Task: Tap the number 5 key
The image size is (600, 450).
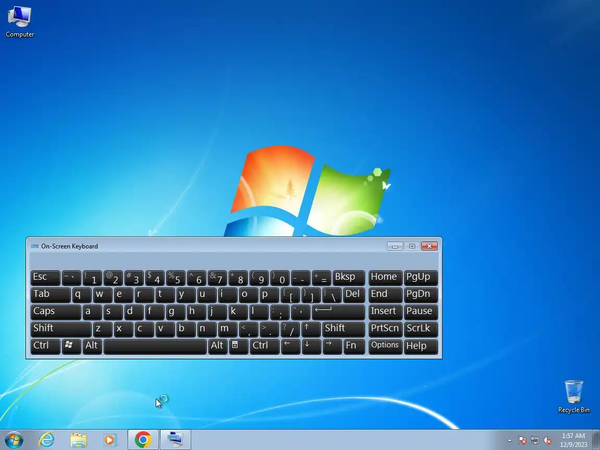Action: 176,278
